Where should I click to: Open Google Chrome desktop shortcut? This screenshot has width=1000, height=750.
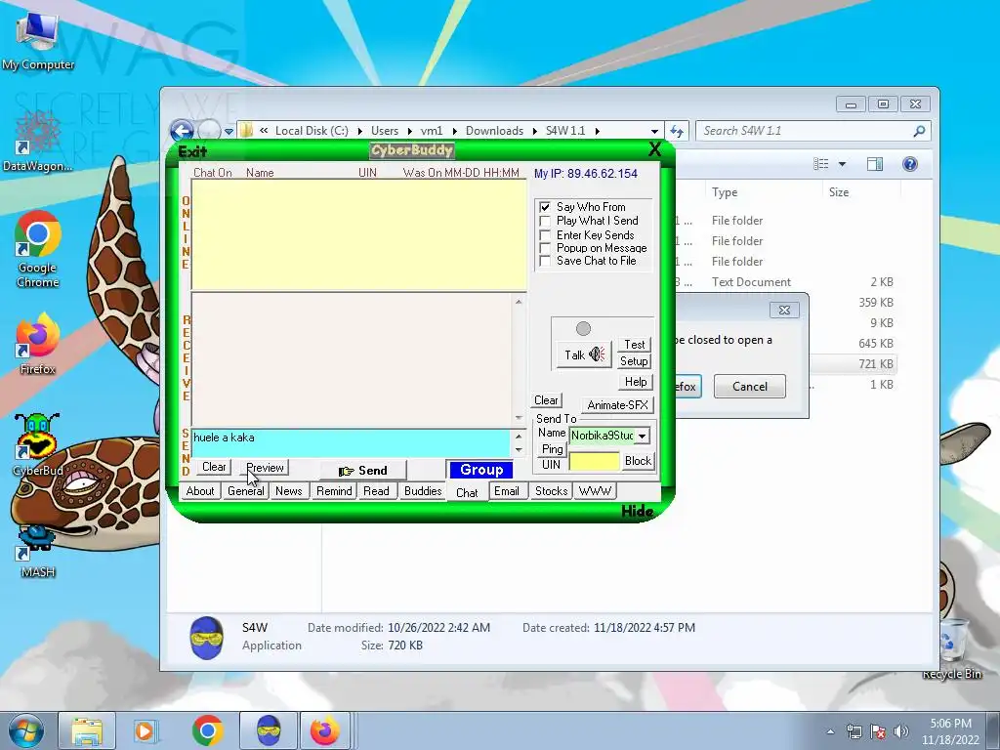pyautogui.click(x=38, y=249)
